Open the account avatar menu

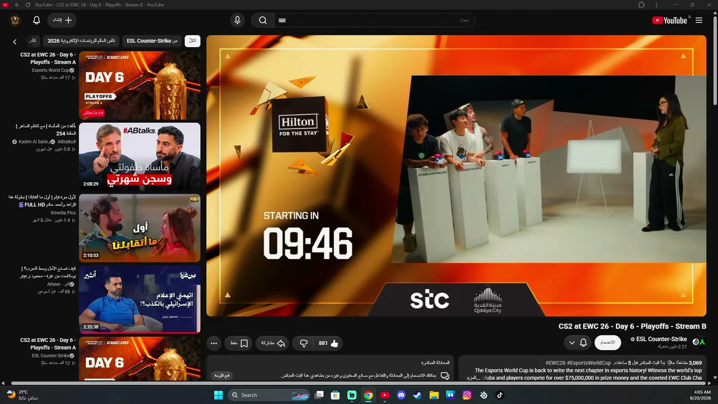pyautogui.click(x=15, y=20)
